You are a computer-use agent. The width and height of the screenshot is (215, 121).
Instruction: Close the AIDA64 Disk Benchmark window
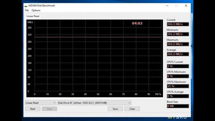[x=186, y=6]
